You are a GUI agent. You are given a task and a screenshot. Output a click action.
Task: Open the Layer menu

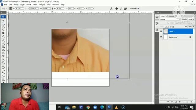coord(22,5)
